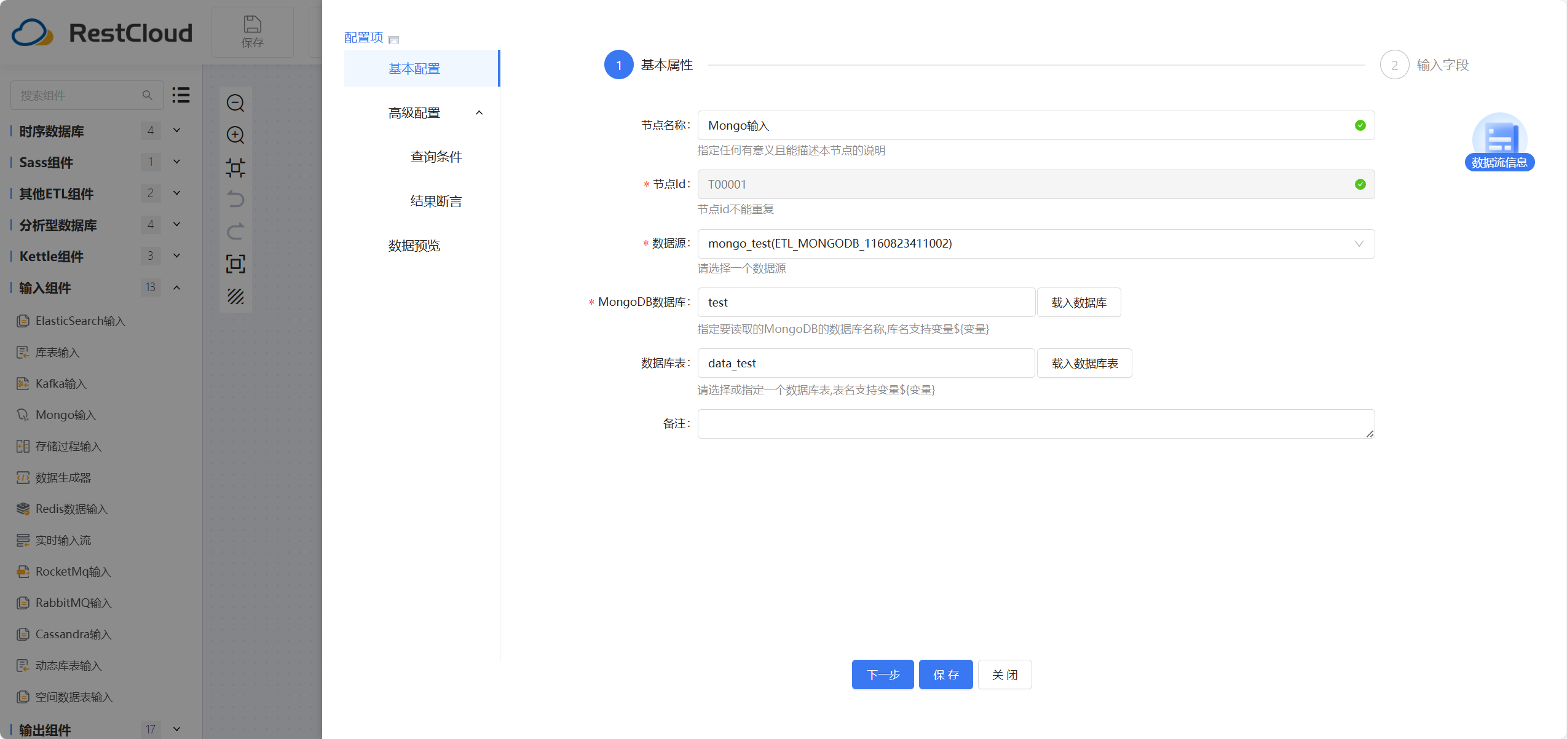Click the zoom in magnifier icon
This screenshot has width=1567, height=739.
pyautogui.click(x=235, y=135)
